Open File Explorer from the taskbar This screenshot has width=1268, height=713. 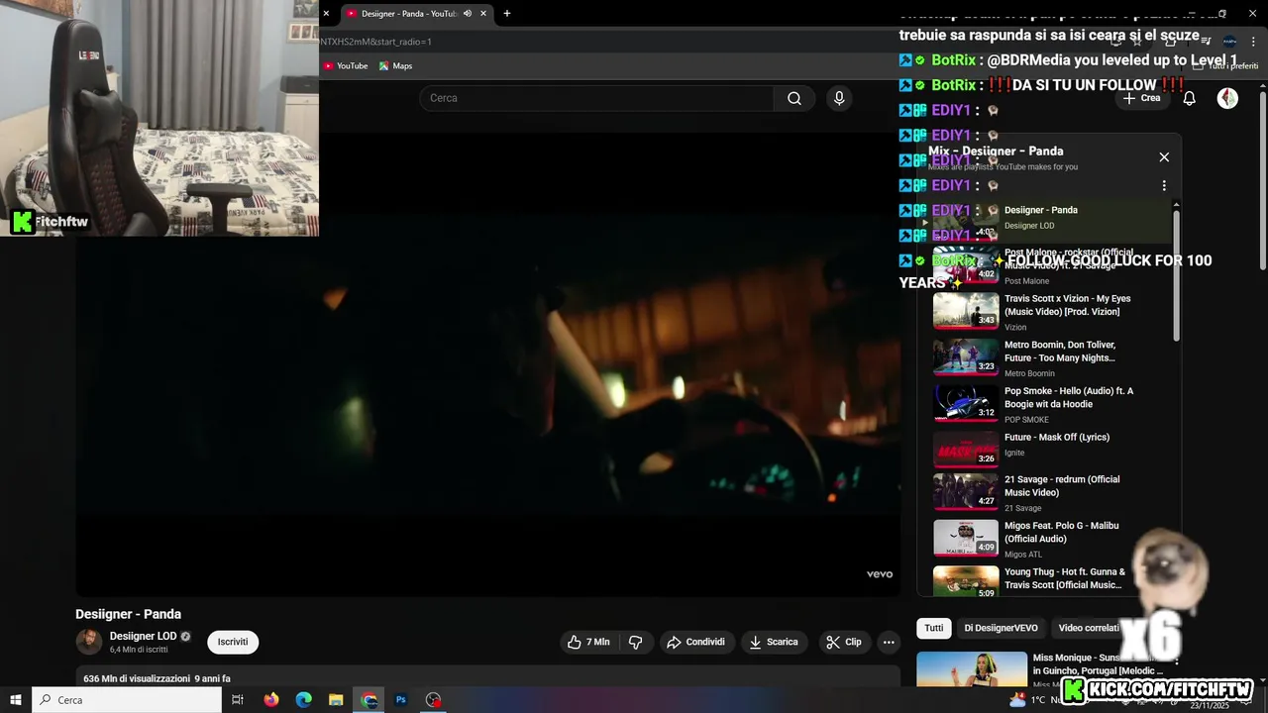pos(336,700)
